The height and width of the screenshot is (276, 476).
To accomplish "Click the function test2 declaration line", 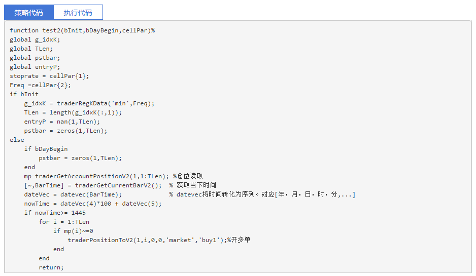I will (82, 30).
